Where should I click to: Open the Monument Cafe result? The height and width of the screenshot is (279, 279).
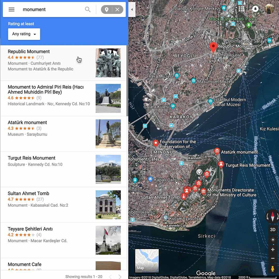pos(63,264)
